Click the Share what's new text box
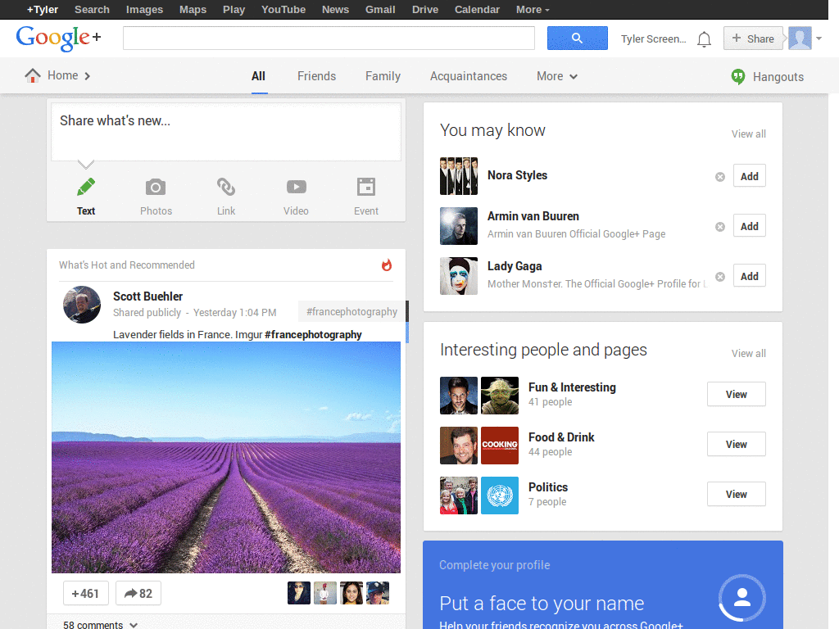The image size is (839, 629). (x=226, y=132)
